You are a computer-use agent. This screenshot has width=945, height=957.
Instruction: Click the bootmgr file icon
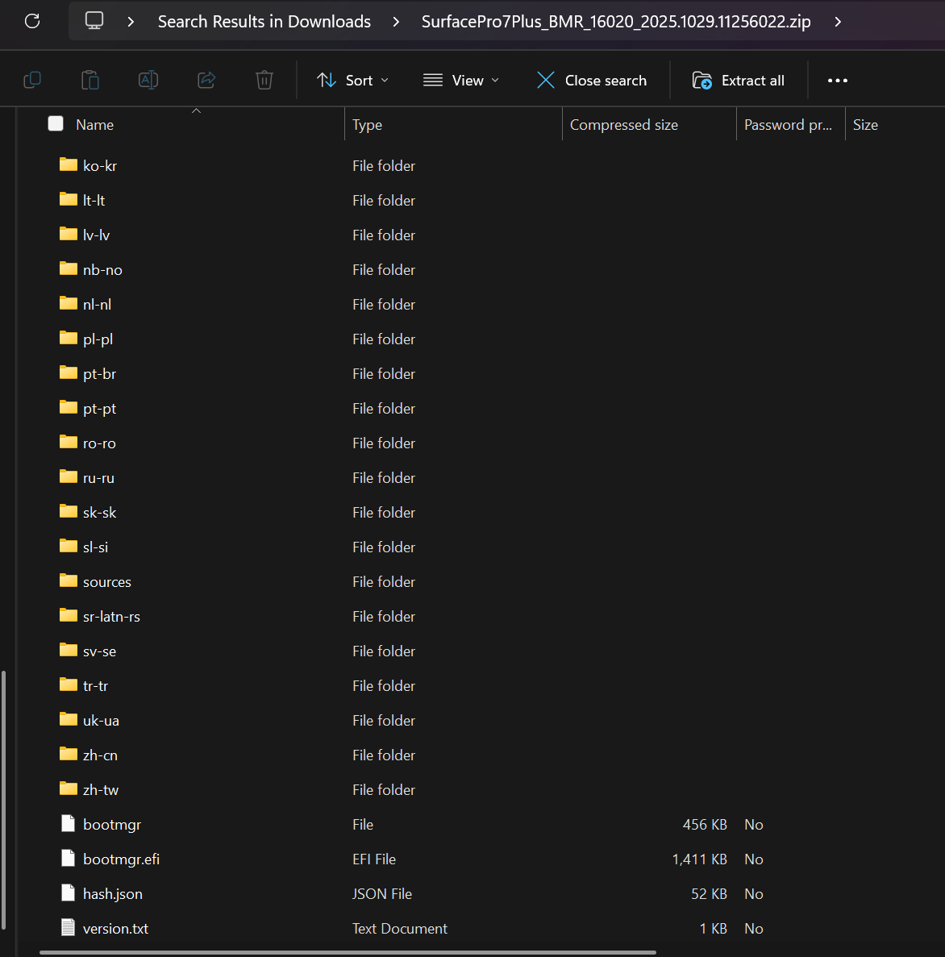pyautogui.click(x=69, y=824)
